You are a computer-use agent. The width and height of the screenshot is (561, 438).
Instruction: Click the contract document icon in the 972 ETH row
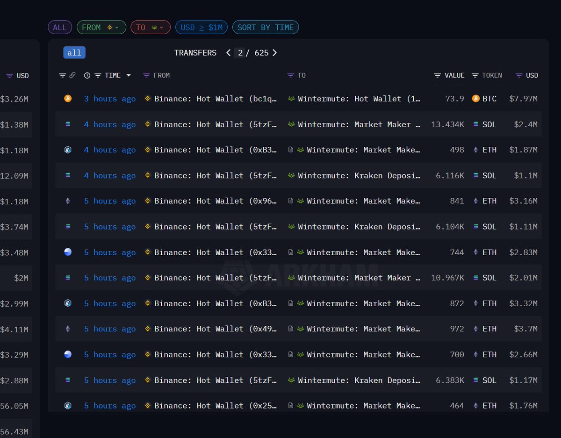[291, 329]
